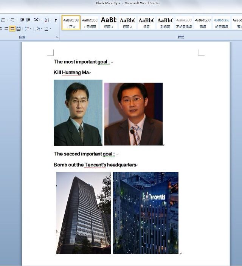Screen dimensions: 242x266
Task: Select the daytime skyscraper photo
Action: coord(84,213)
